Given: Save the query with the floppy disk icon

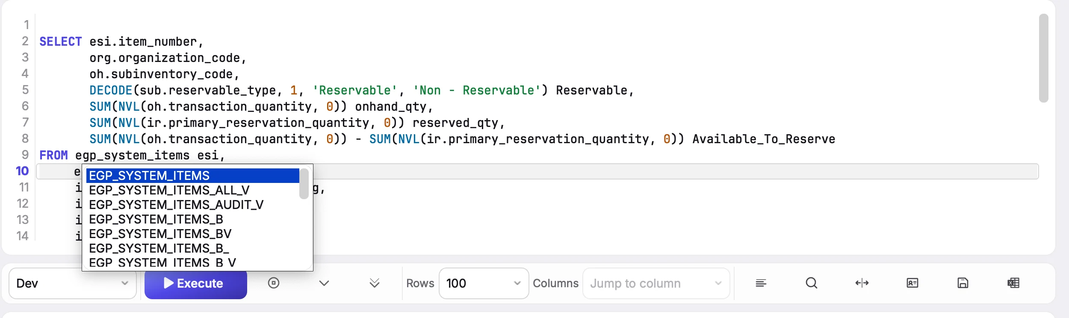Looking at the screenshot, I should (x=963, y=283).
